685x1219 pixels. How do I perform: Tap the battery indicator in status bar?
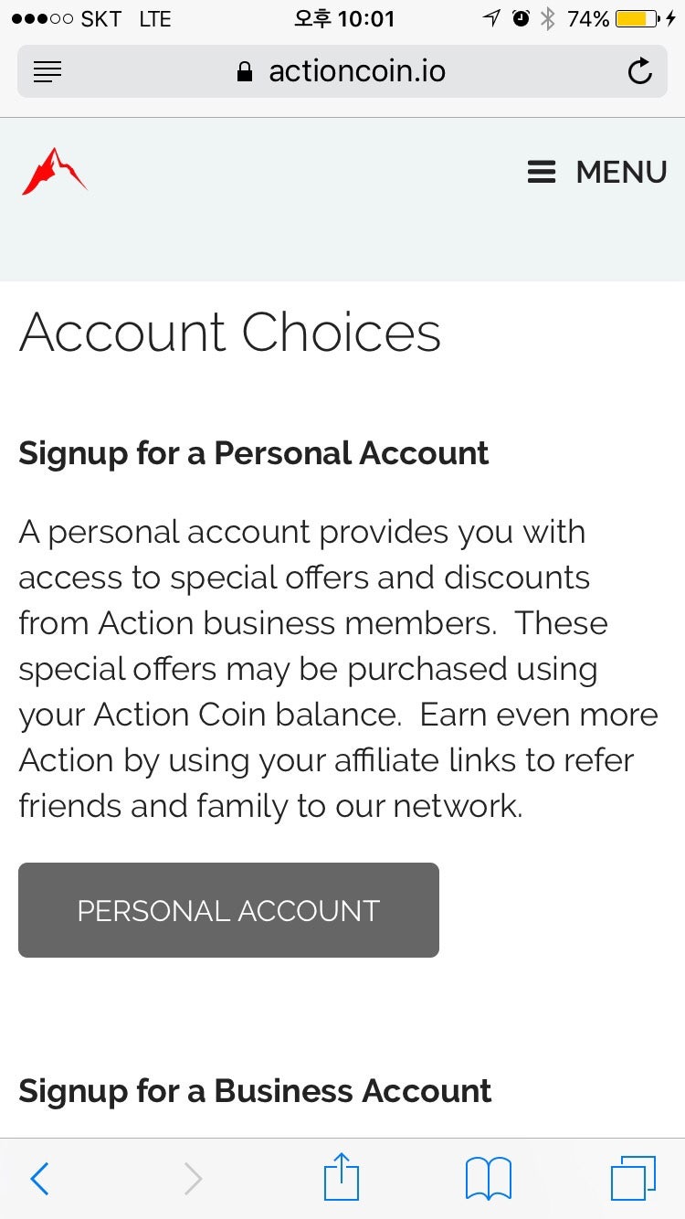(637, 18)
